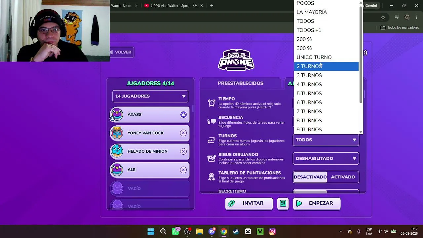The height and width of the screenshot is (238, 423).
Task: Click the AXASS player avatar
Action: tap(117, 114)
